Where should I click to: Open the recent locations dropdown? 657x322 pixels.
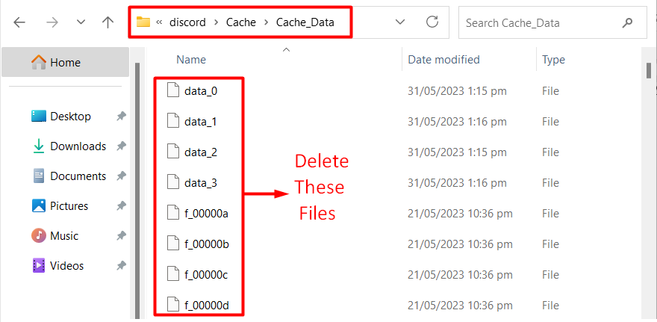[81, 22]
